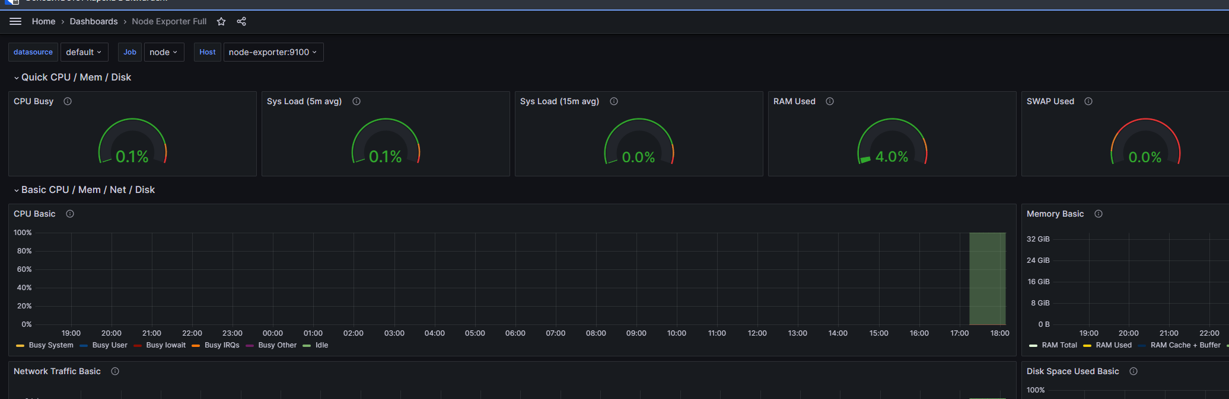Open the hamburger navigation menu
Viewport: 1229px width, 399px height.
coord(15,21)
